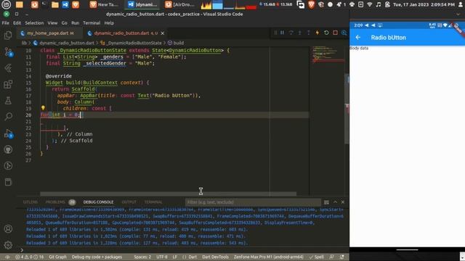Close the bottom panel
This screenshot has height=261, width=465.
(342, 202)
